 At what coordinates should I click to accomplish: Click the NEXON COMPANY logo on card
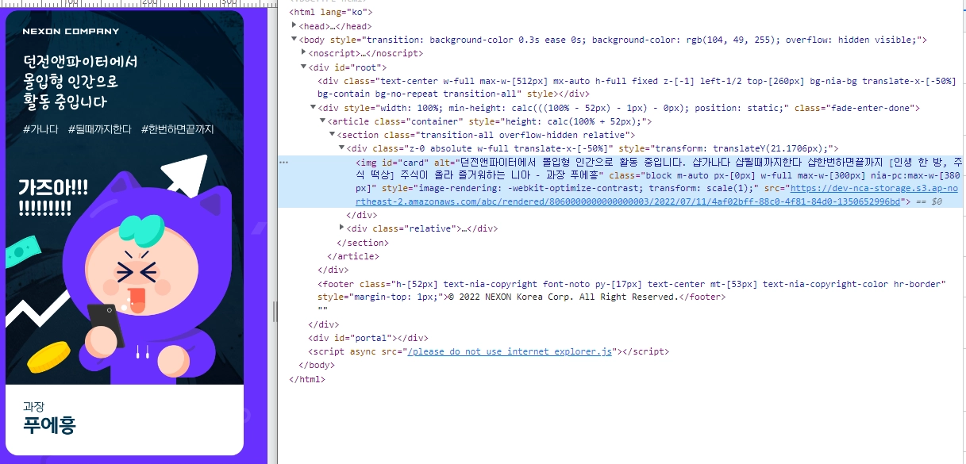71,32
